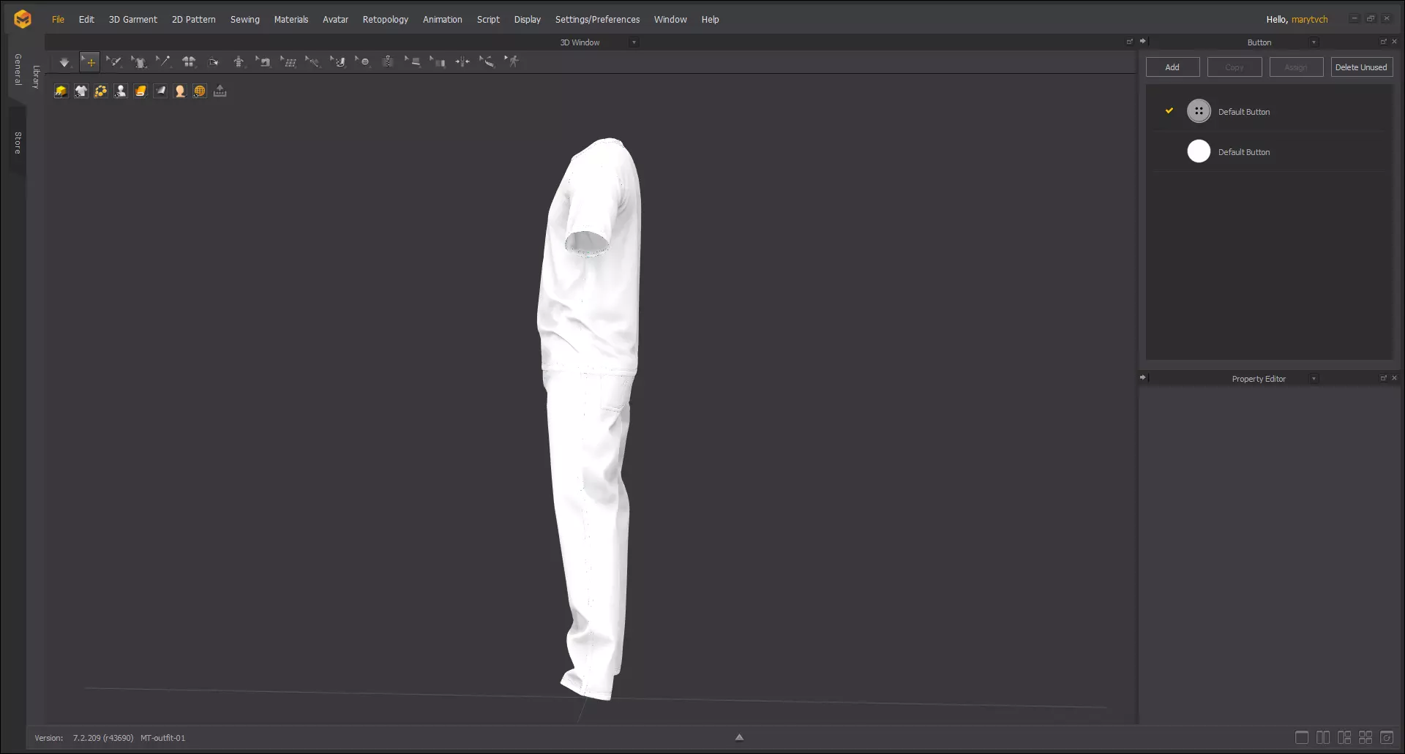This screenshot has width=1405, height=754.
Task: Click the Simulate down-arrow tool
Action: click(x=64, y=62)
